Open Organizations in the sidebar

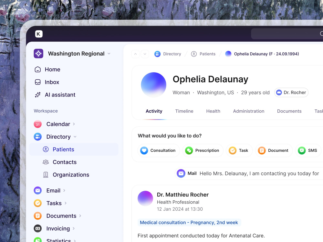(x=71, y=175)
